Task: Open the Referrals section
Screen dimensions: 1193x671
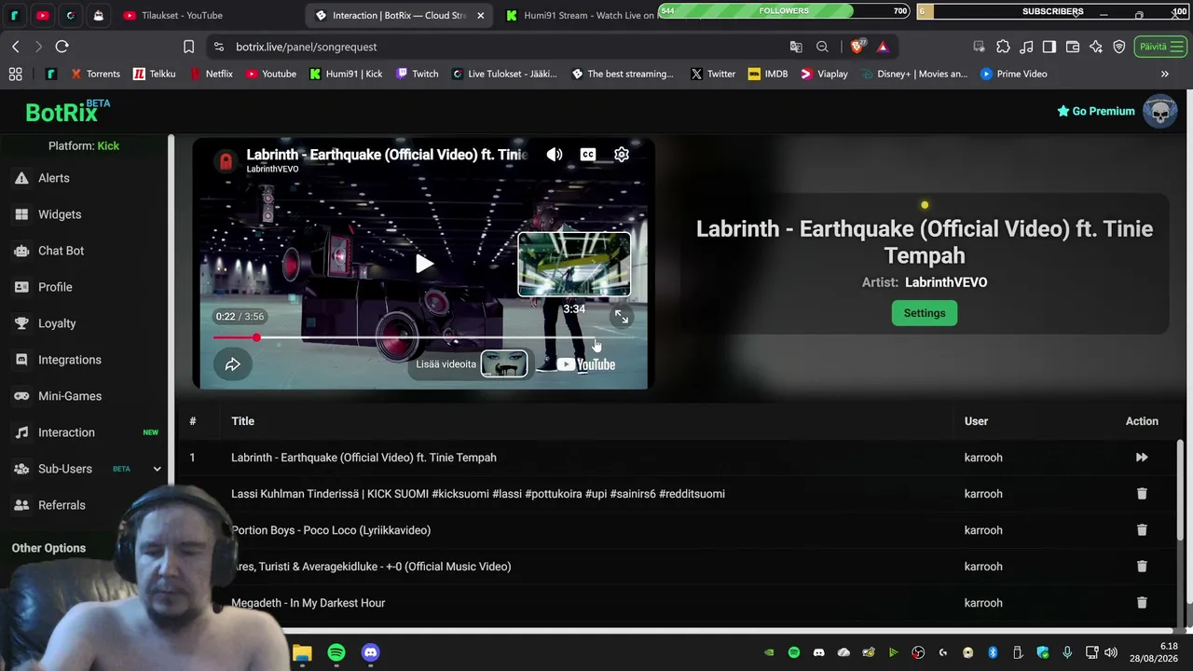Action: tap(62, 505)
